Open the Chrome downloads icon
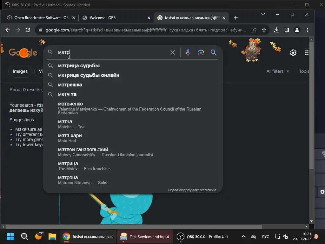The height and width of the screenshot is (244, 325). (277, 30)
